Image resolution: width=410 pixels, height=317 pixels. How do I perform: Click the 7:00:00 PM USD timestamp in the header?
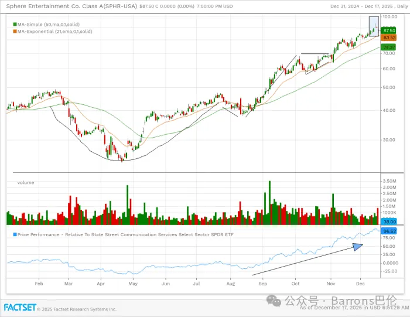[x=214, y=6]
